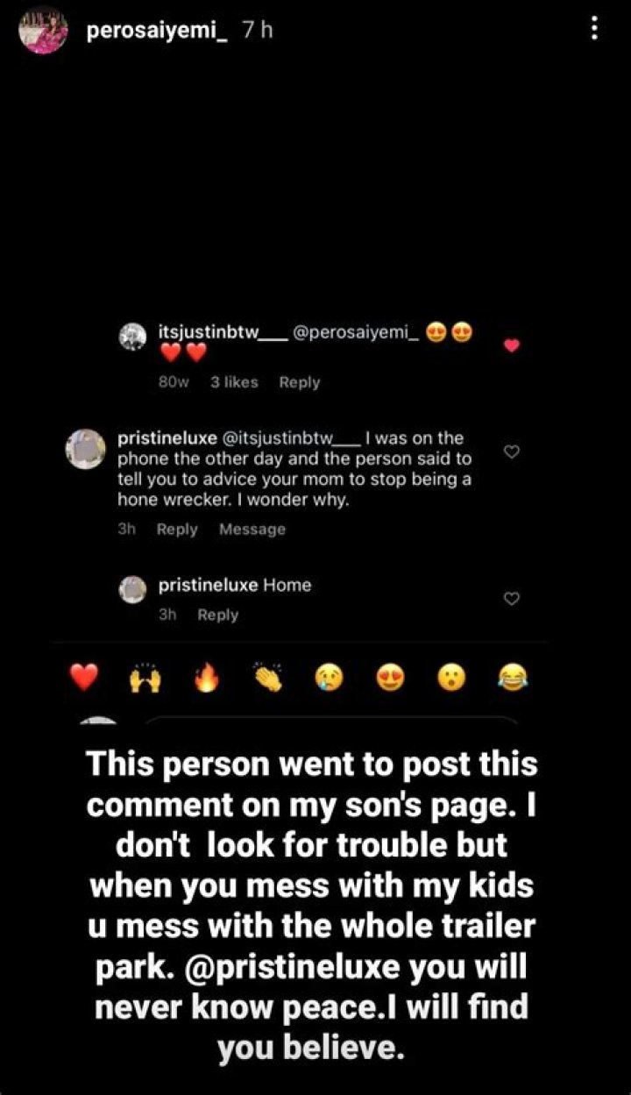
Task: Unlike the itsjustinbtw___ comment red heart
Action: (513, 345)
